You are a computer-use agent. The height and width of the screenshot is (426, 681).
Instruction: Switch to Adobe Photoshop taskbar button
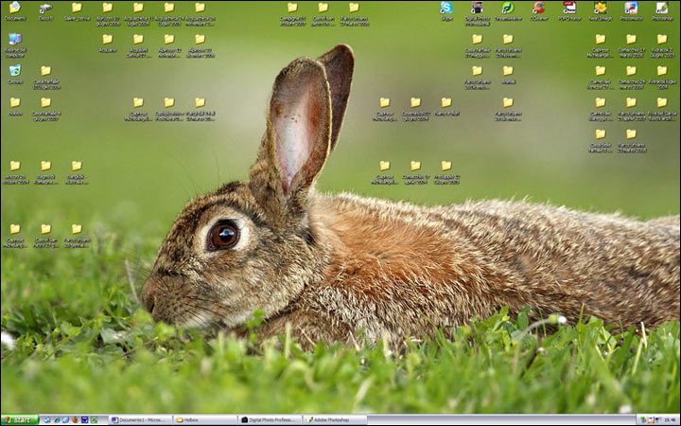pyautogui.click(x=335, y=420)
